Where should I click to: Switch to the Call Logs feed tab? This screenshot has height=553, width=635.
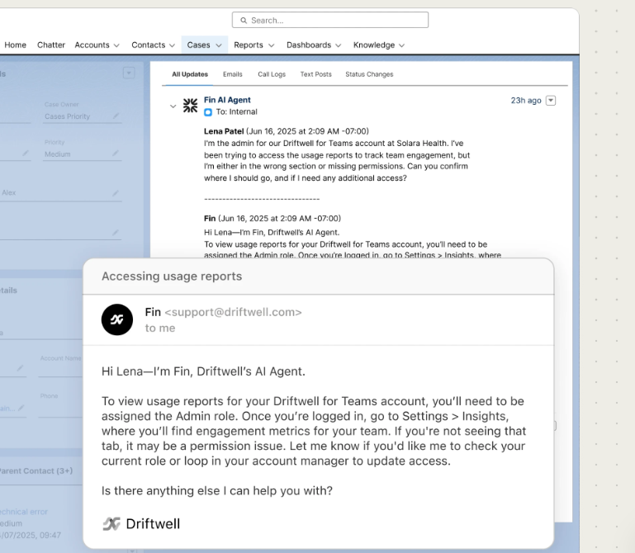click(x=272, y=74)
